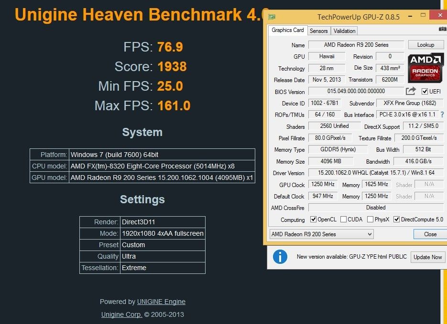Click the Shaders field 2560 Unified
This screenshot has width=447, height=324.
coord(334,126)
